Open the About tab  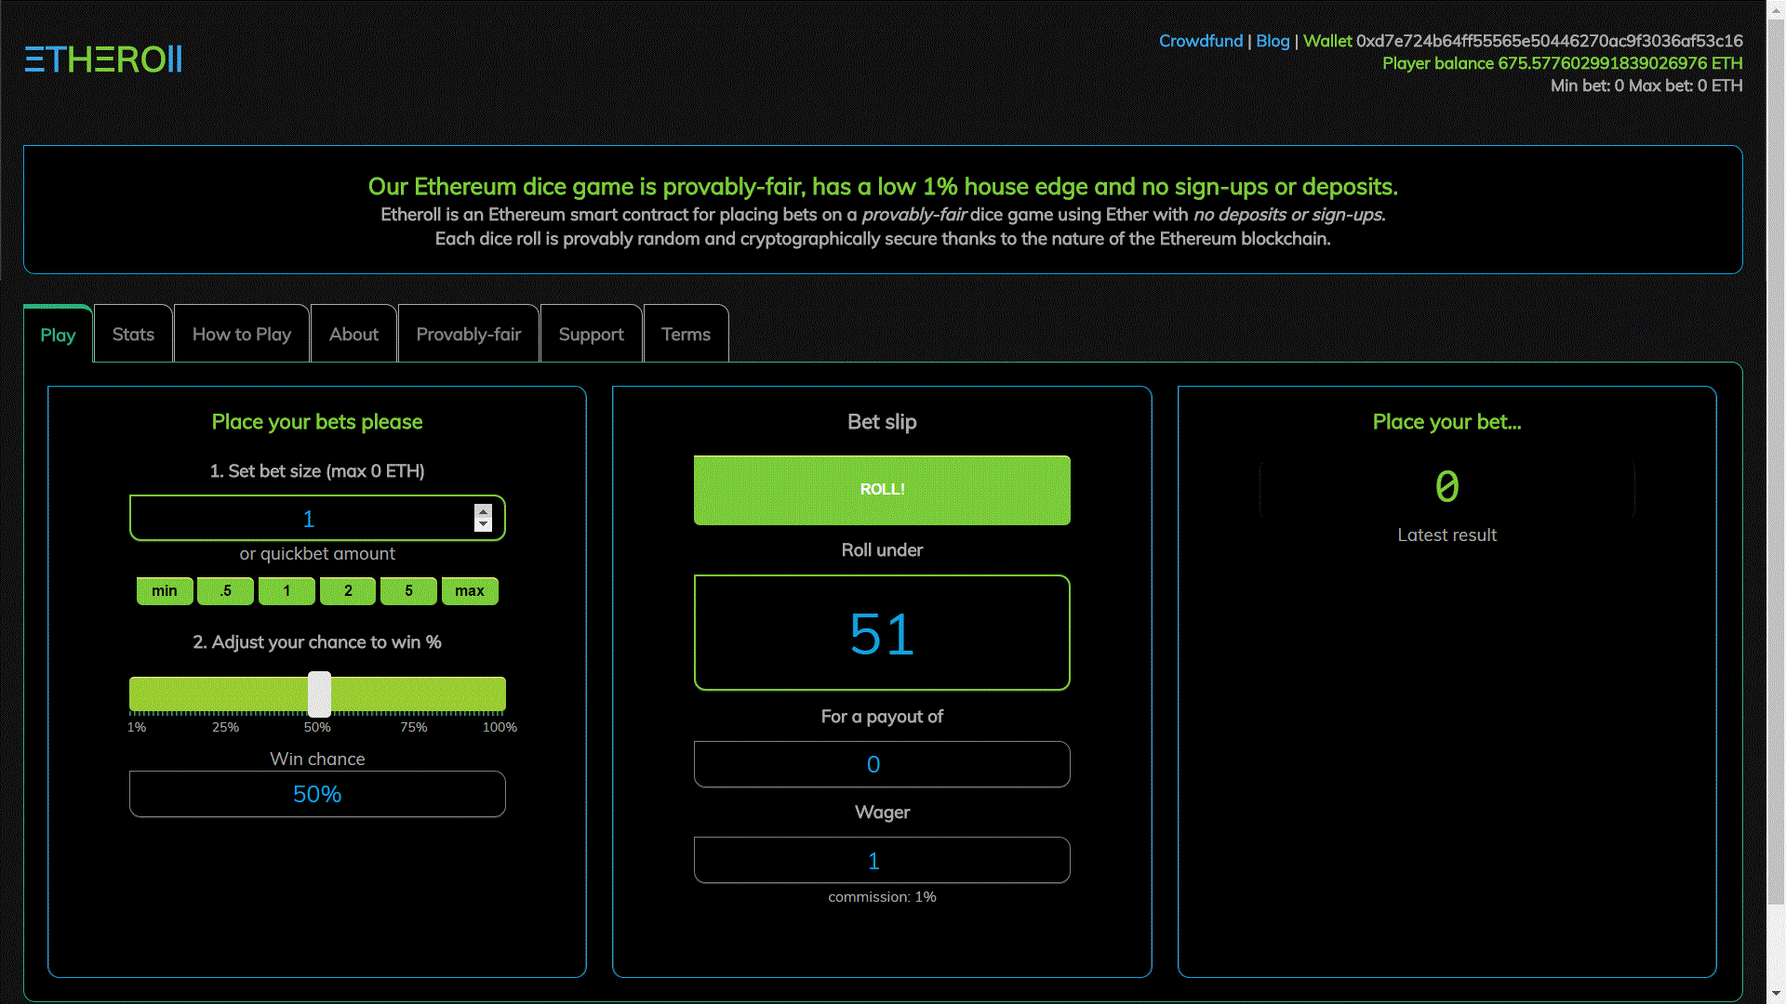point(353,335)
